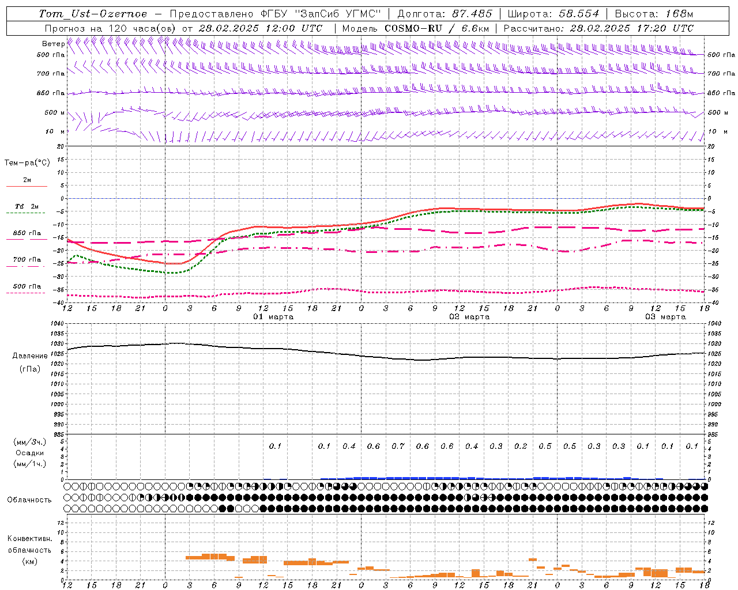
Task: Click Рассчитано: 28.02.2025 17:20 UTC timestamp
Action: click(598, 28)
